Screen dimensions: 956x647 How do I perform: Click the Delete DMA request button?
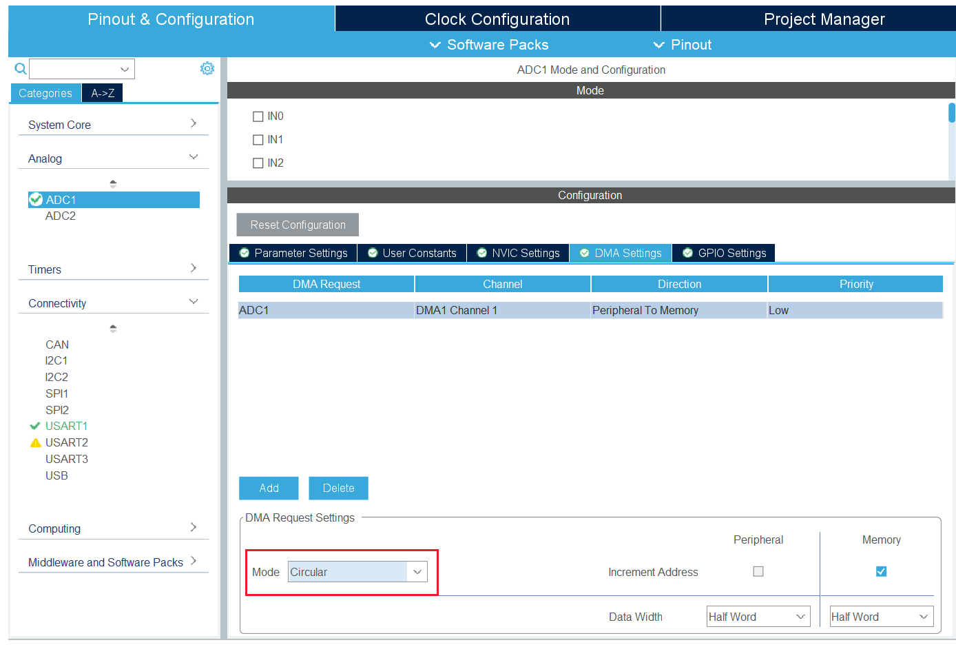(338, 488)
